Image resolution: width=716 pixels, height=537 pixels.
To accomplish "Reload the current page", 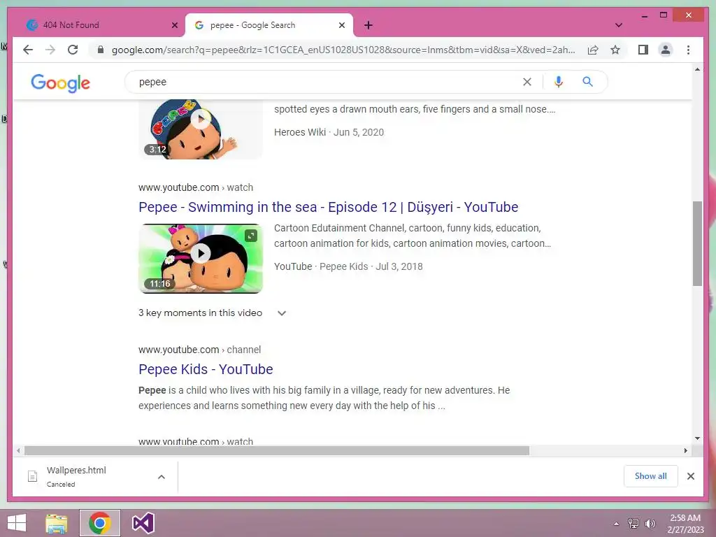I will [73, 50].
